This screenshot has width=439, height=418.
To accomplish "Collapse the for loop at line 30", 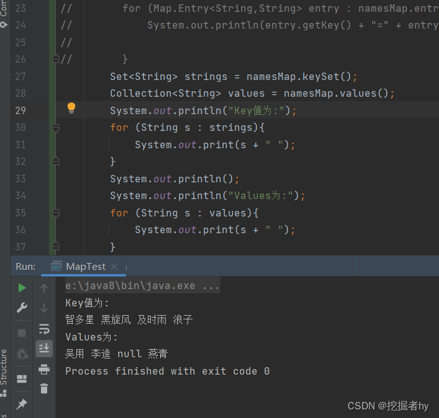I will tap(56, 128).
